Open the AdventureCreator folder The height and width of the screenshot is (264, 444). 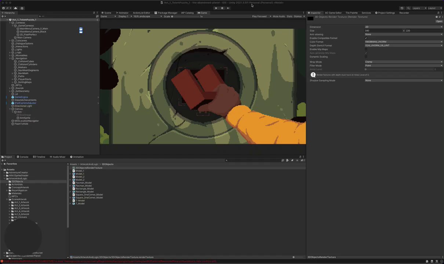point(18,173)
